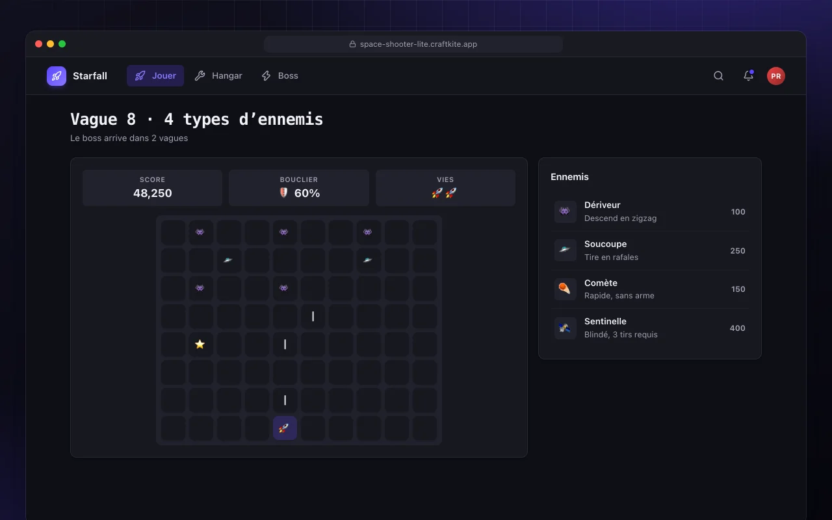Click the star bonus tile on the grid

tap(200, 344)
